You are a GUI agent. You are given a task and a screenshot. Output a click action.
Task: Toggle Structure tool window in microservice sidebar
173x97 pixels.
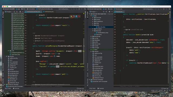tap(88, 67)
